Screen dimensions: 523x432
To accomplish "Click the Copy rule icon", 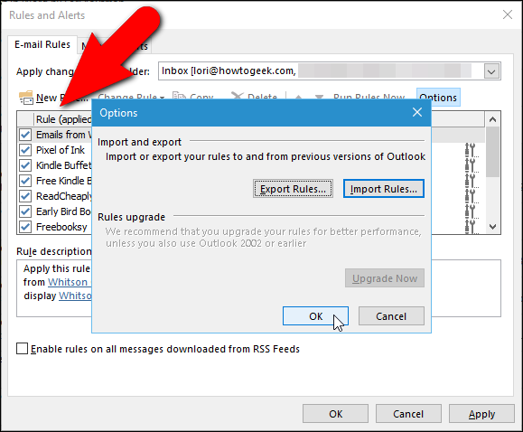I will tap(179, 96).
